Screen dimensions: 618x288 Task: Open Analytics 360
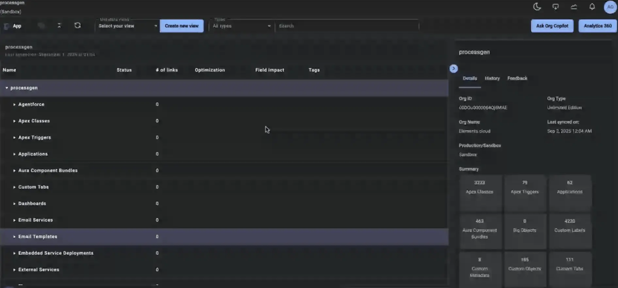[598, 26]
